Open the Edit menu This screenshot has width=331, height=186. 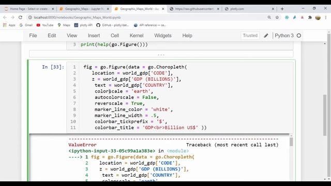(52, 36)
